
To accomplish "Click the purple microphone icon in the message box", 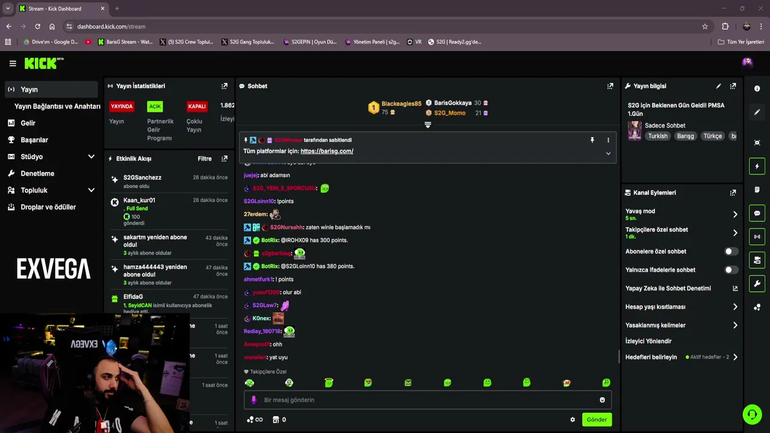I will coord(253,400).
